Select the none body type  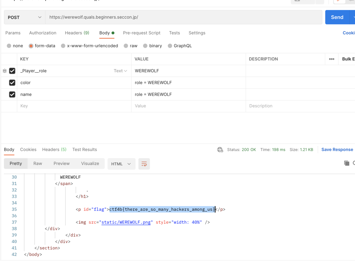click(x=9, y=46)
